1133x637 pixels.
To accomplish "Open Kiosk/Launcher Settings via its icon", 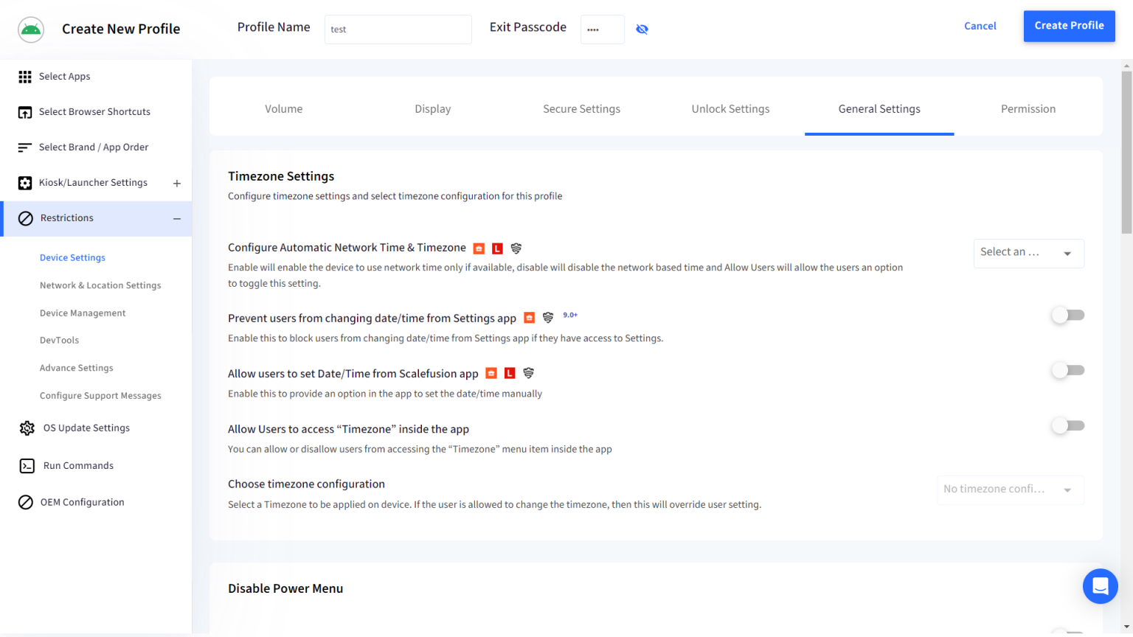I will pyautogui.click(x=24, y=182).
